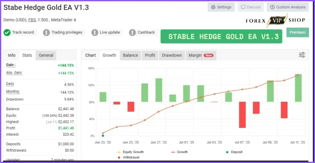Click the green Premium button
315x163 pixels.
click(x=297, y=32)
